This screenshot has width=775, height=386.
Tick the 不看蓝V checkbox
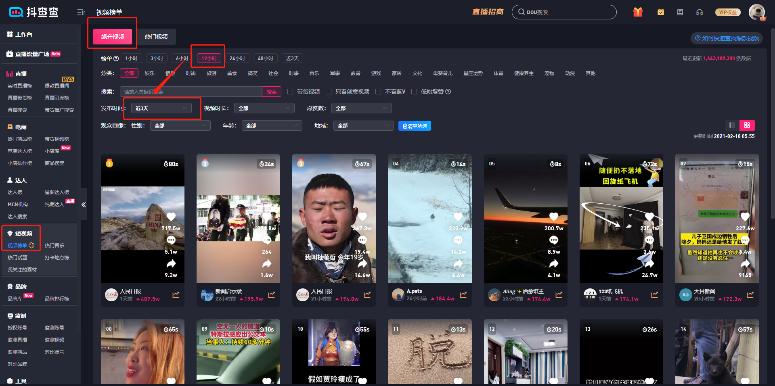coord(378,92)
